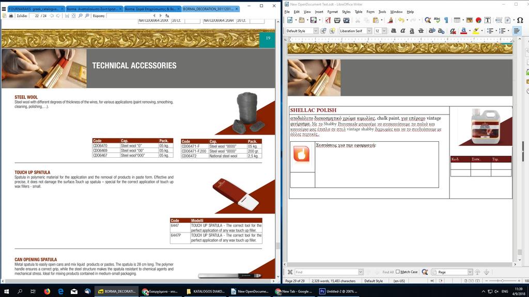
Task: Toggle the bulleted list in Writer
Action: [490, 31]
